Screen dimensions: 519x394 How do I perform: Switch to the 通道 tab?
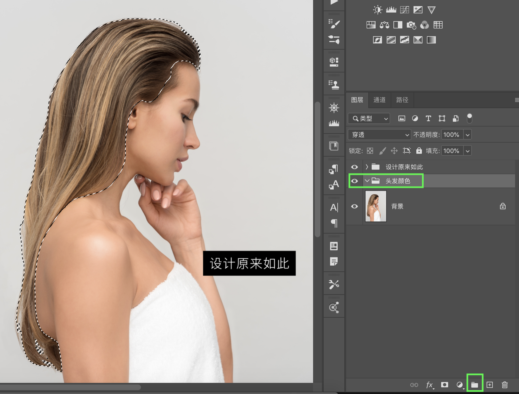pos(379,100)
